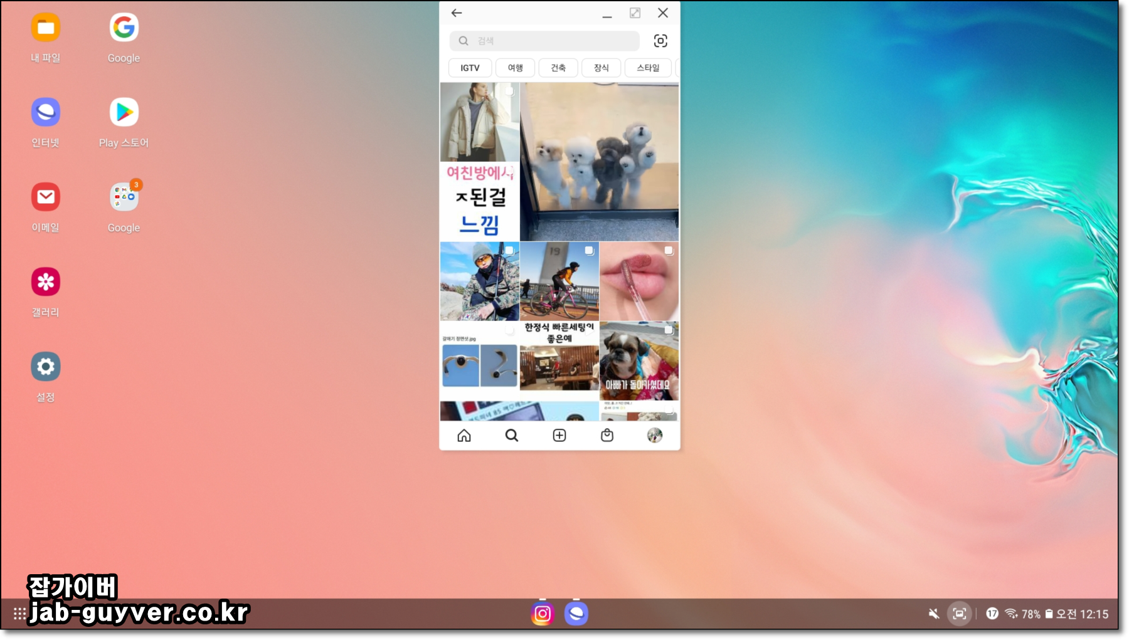
Task: Open the Explore search tab in Instagram
Action: (x=512, y=435)
